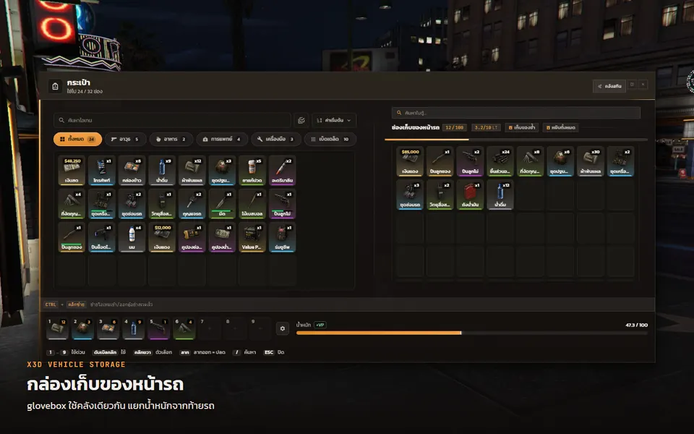This screenshot has height=434, width=694.
Task: Pick the lunchbox x6 item in bag grid
Action: [x=132, y=170]
